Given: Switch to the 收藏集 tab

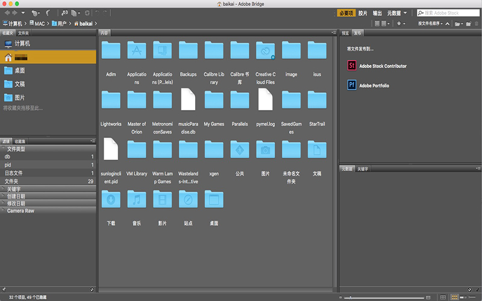Looking at the screenshot, I should (20, 141).
